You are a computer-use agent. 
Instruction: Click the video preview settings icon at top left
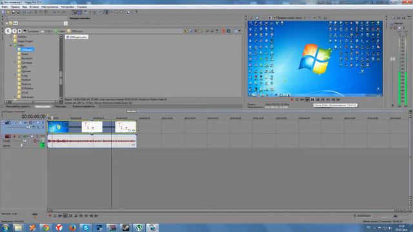click(x=250, y=17)
